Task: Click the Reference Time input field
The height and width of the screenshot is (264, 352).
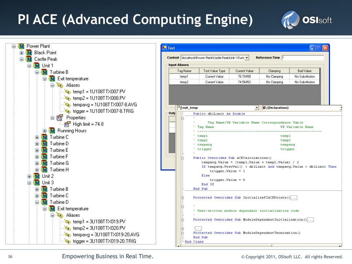Action: [302, 58]
